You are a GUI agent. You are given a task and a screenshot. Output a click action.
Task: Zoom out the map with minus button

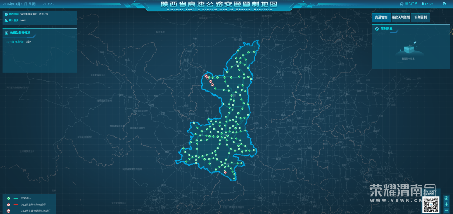click(x=446, y=210)
